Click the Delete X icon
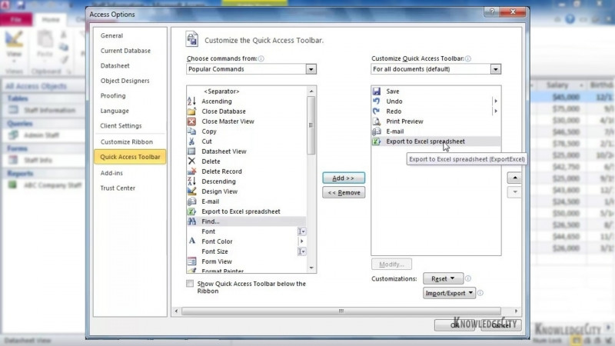Viewport: 615px width, 346px height. 191,161
